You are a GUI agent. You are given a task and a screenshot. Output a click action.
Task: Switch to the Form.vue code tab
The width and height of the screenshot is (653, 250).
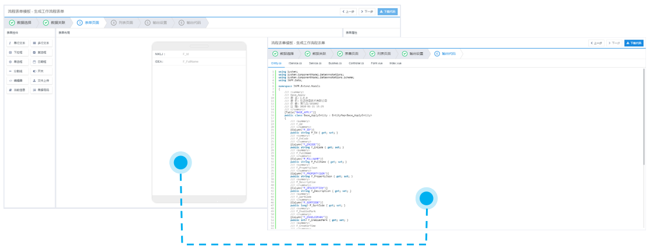click(377, 63)
